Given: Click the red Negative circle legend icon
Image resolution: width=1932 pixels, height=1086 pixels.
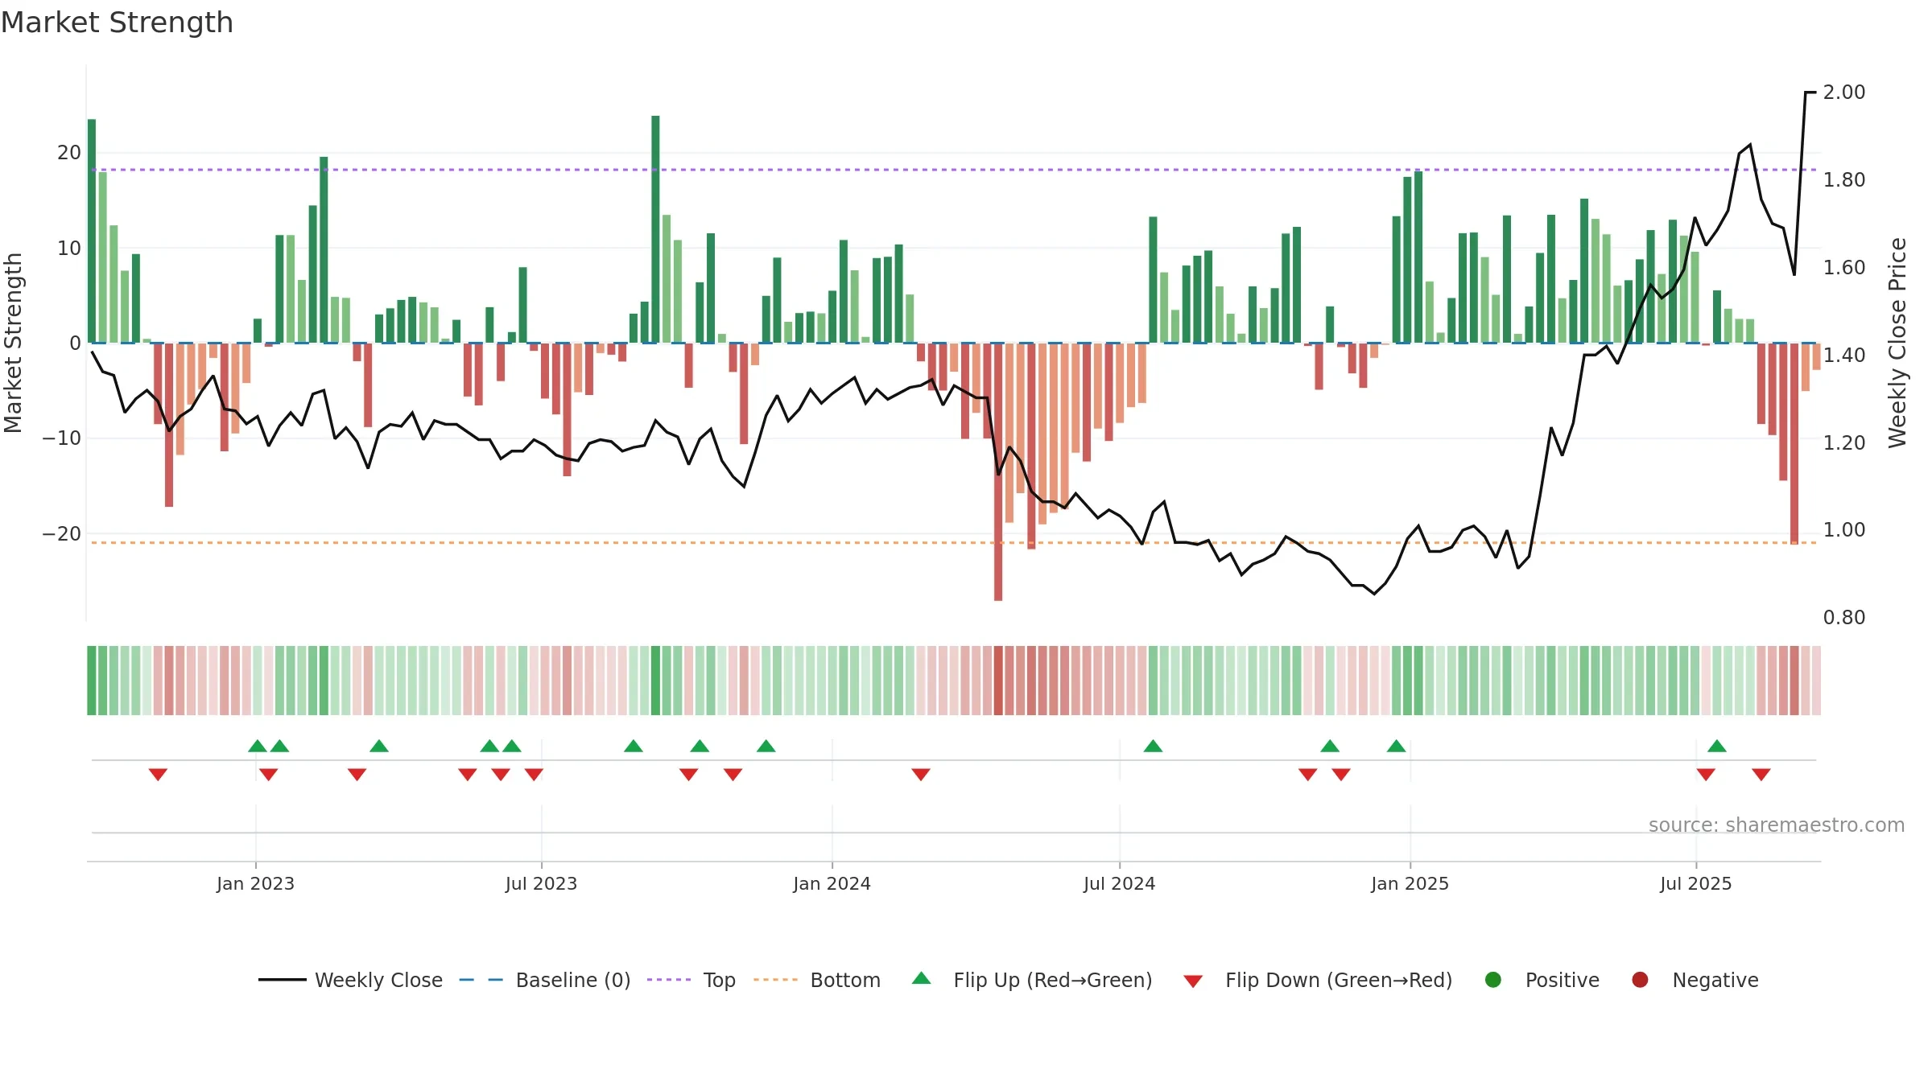Looking at the screenshot, I should click(x=1640, y=980).
